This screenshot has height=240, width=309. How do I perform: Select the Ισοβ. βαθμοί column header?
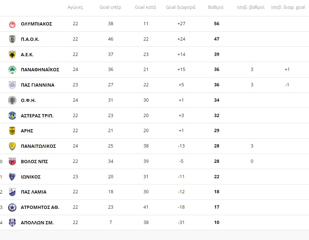coord(251,7)
